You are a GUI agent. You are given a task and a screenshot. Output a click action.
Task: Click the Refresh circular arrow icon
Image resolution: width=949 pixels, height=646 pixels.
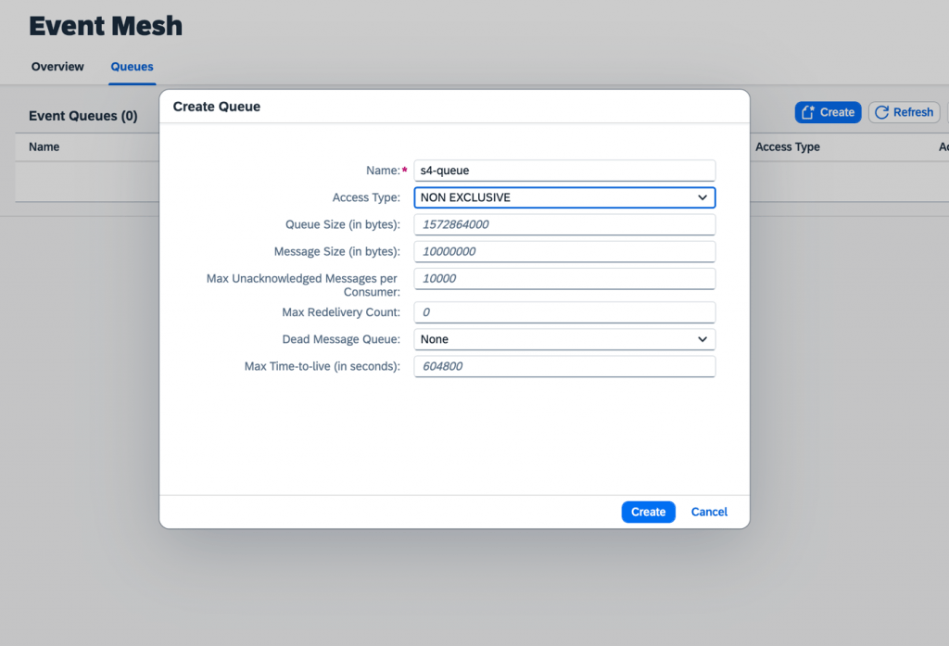point(882,113)
